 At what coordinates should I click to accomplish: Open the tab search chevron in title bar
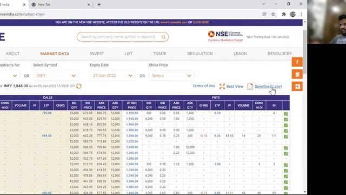click(x=263, y=4)
